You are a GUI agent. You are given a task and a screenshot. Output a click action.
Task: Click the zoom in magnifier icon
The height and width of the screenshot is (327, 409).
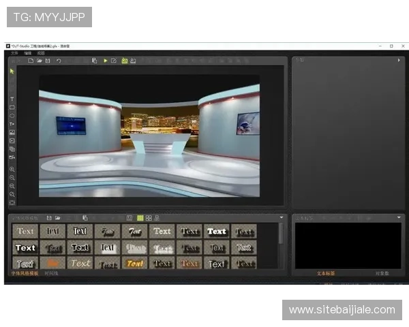(12, 169)
